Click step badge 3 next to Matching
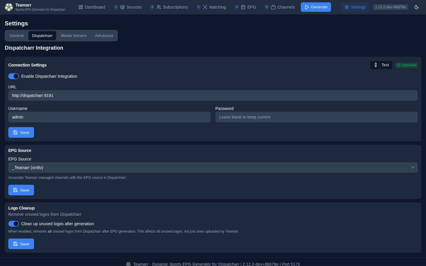 (199, 7)
